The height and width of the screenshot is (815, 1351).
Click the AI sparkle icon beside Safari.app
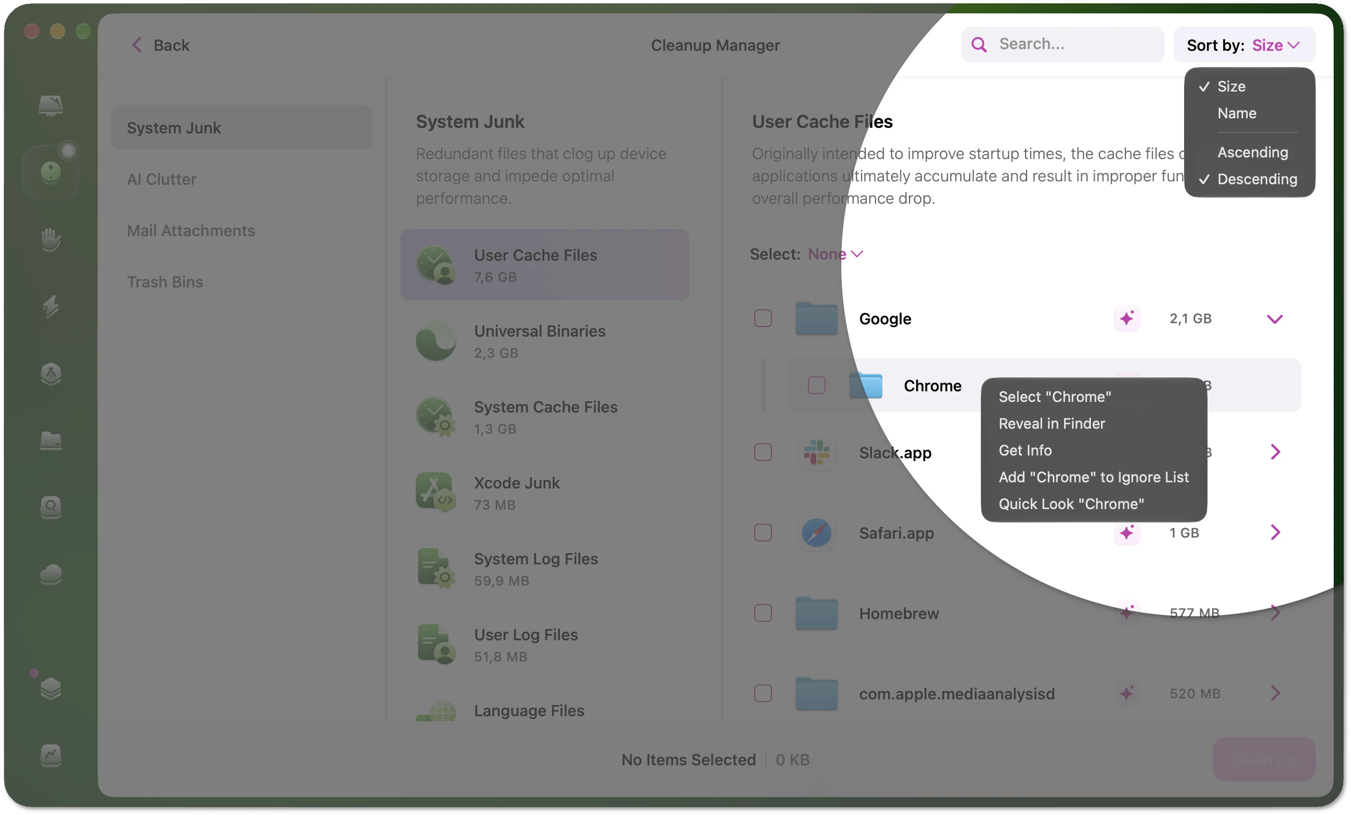tap(1127, 533)
